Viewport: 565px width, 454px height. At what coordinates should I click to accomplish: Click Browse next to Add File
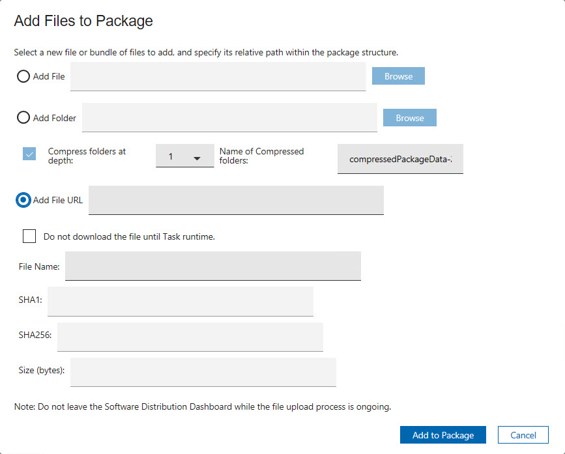click(398, 76)
